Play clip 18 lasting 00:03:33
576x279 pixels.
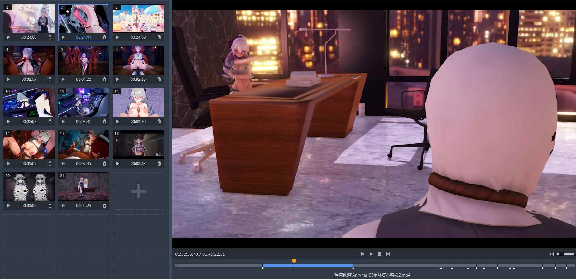(118, 164)
